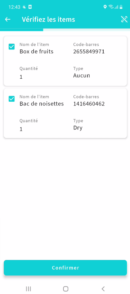
Task: Select the Box de fruits item name
Action: point(36,52)
